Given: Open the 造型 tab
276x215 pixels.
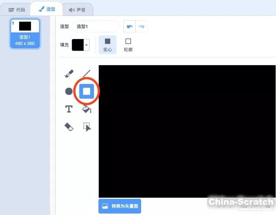Looking at the screenshot, I should (47, 9).
